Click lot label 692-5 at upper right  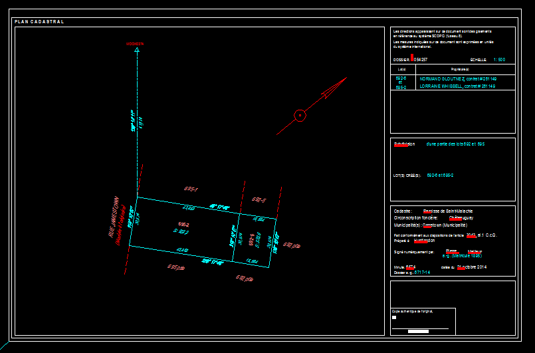(259, 199)
